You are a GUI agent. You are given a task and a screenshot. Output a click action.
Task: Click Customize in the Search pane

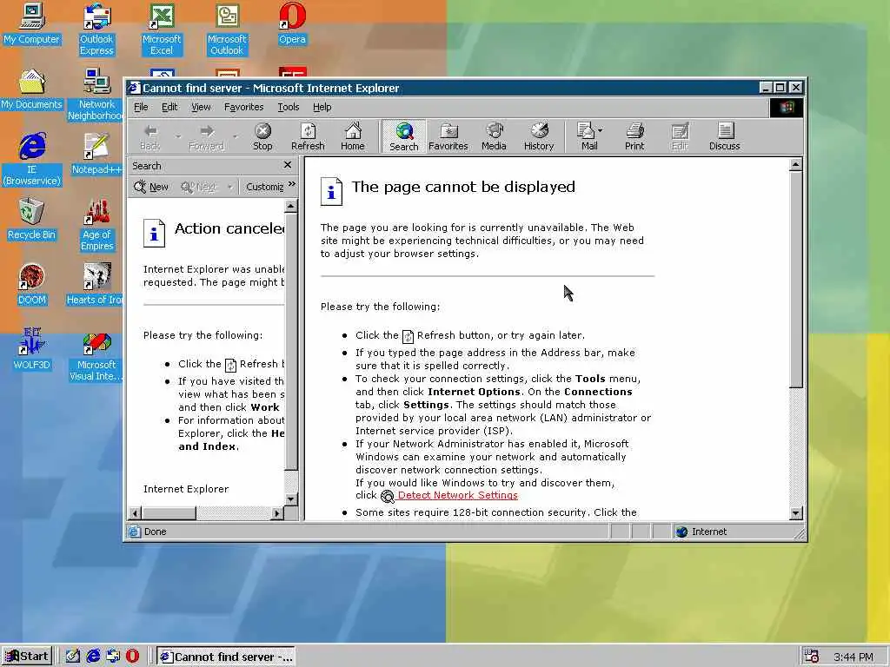point(264,187)
